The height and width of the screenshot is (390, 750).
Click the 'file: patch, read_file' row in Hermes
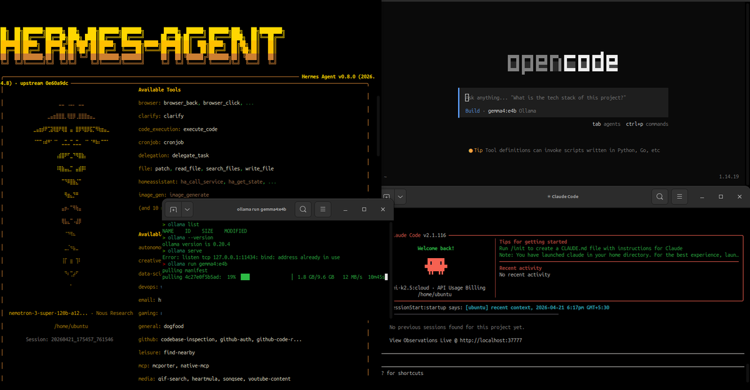[206, 168]
